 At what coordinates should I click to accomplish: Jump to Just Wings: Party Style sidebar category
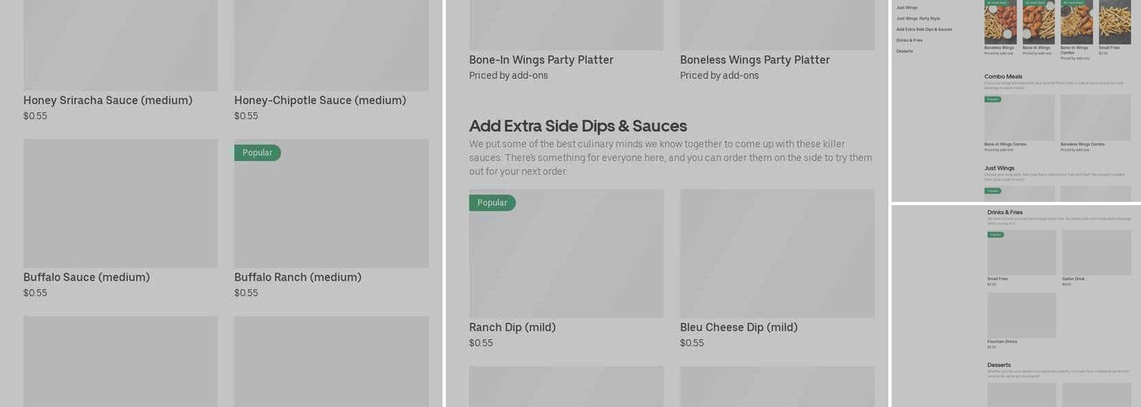[x=918, y=18]
